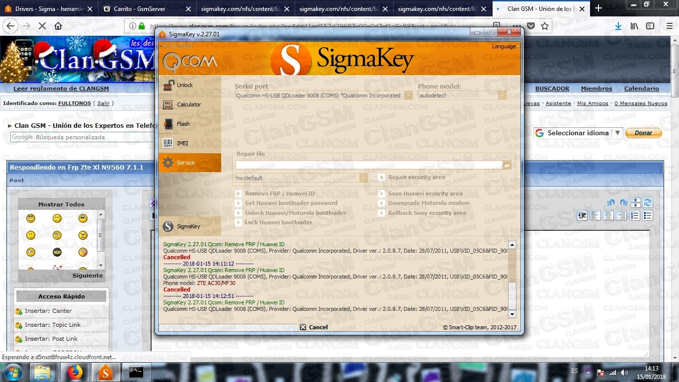The width and height of the screenshot is (679, 382).
Task: Expand the Serial port dropdown
Action: (x=408, y=95)
